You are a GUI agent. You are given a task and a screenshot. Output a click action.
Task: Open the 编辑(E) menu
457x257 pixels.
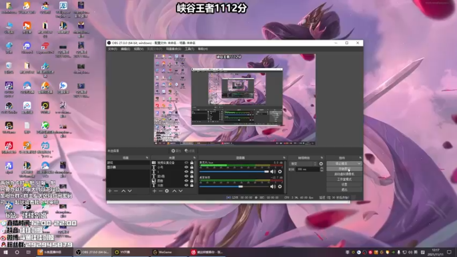tap(125, 49)
